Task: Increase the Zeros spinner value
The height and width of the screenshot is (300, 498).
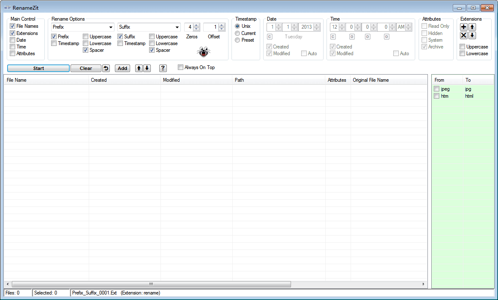Action: [196, 25]
